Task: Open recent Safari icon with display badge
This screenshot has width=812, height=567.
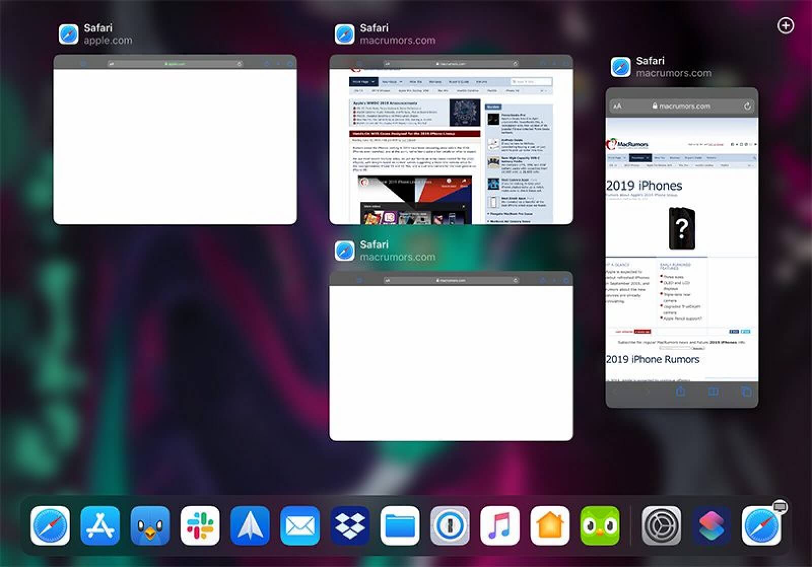Action: (761, 526)
